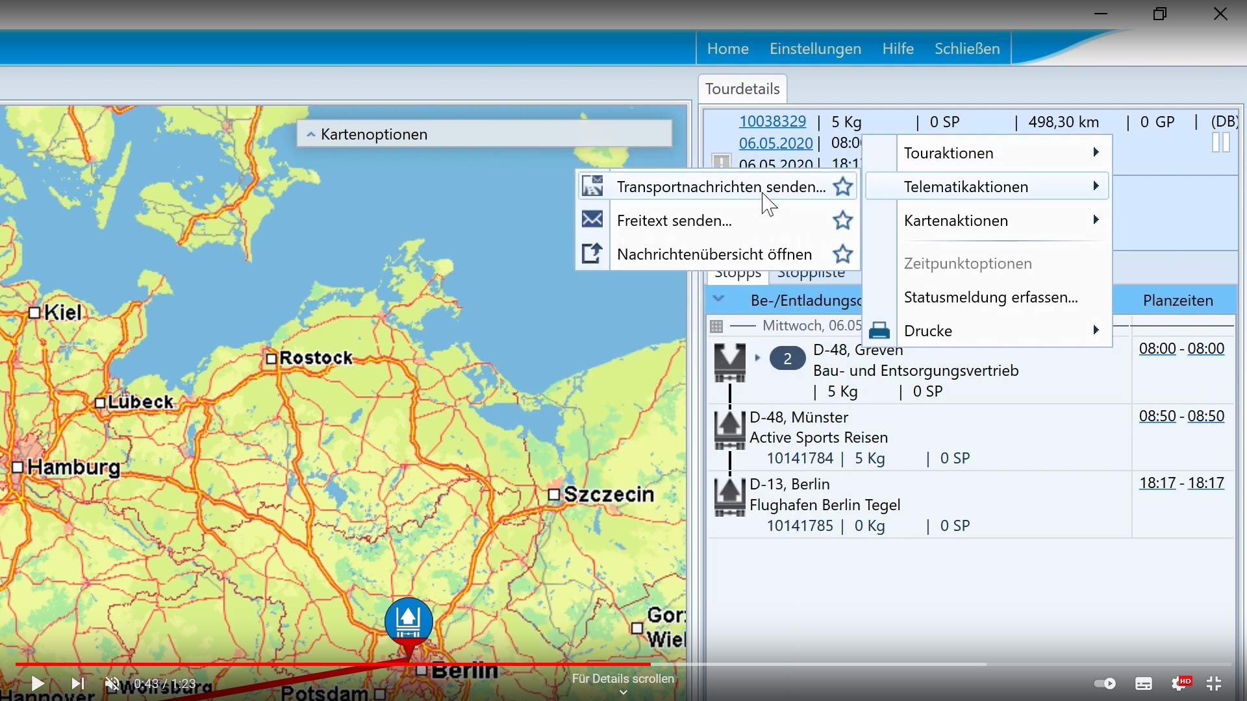The image size is (1247, 701).
Task: Click the Nachrichtenübersicht öffnen export icon
Action: [x=592, y=254]
